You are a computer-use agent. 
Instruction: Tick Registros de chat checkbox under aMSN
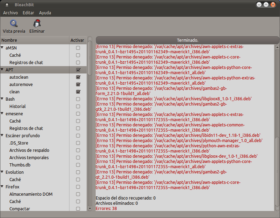(x=78, y=63)
